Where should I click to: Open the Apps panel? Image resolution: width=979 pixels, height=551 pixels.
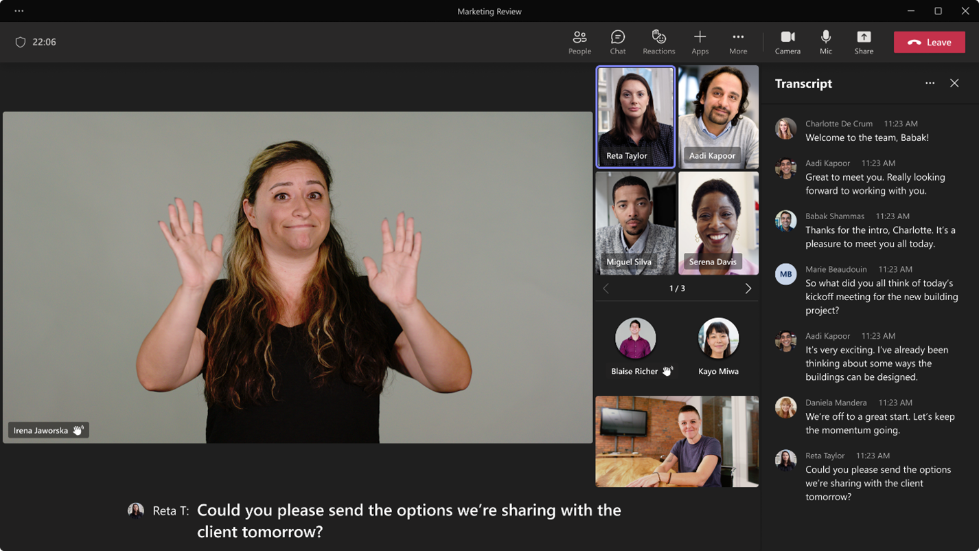[x=700, y=42]
